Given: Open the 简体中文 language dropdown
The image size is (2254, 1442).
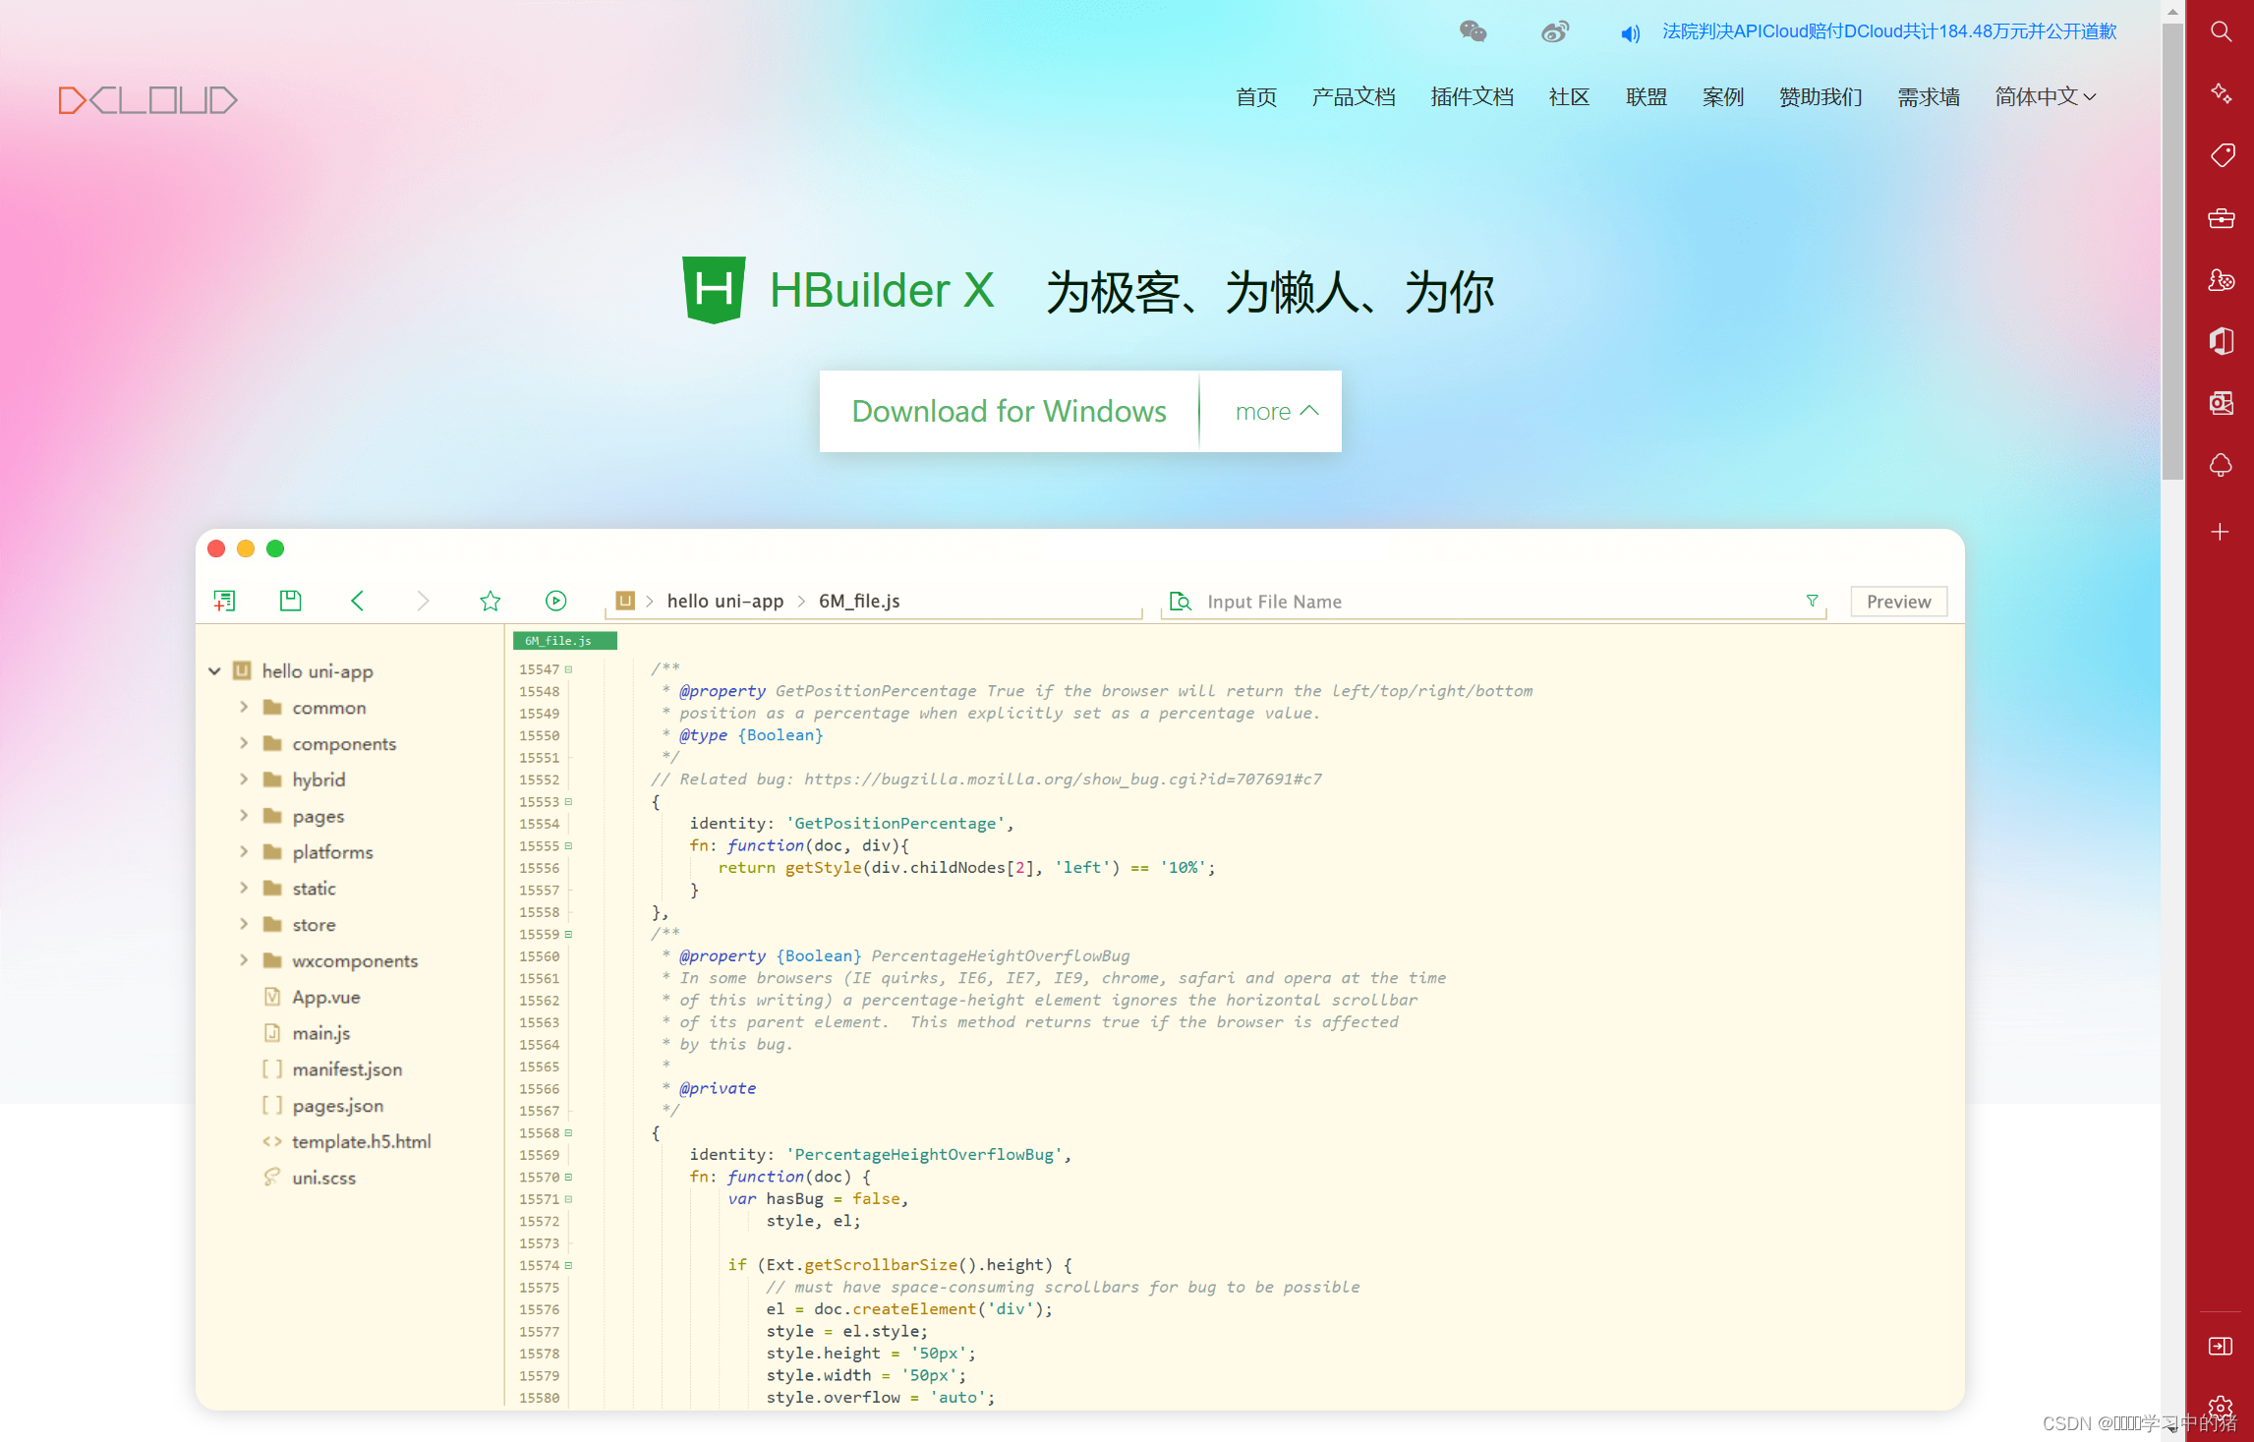Looking at the screenshot, I should click(2045, 96).
